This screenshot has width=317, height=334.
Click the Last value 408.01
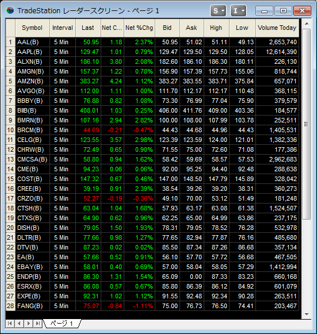point(88,110)
